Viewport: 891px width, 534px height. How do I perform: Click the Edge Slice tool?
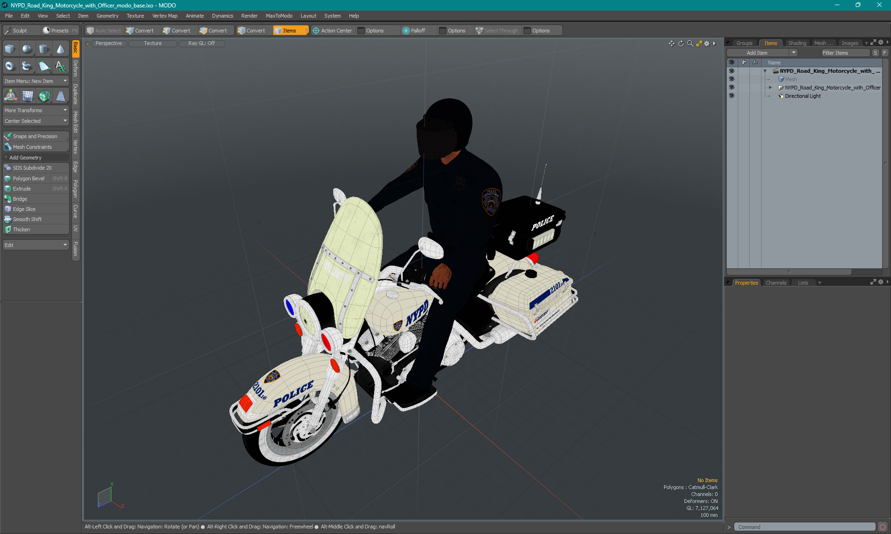pos(36,209)
